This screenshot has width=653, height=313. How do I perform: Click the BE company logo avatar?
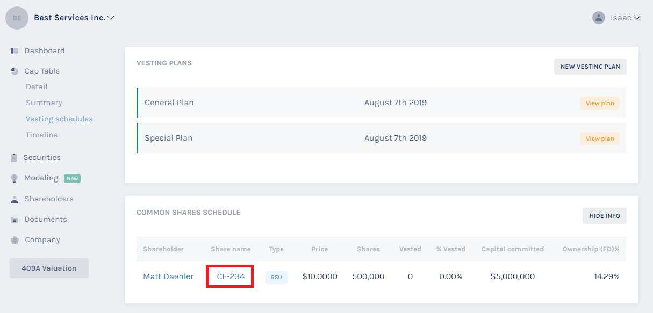click(x=17, y=18)
